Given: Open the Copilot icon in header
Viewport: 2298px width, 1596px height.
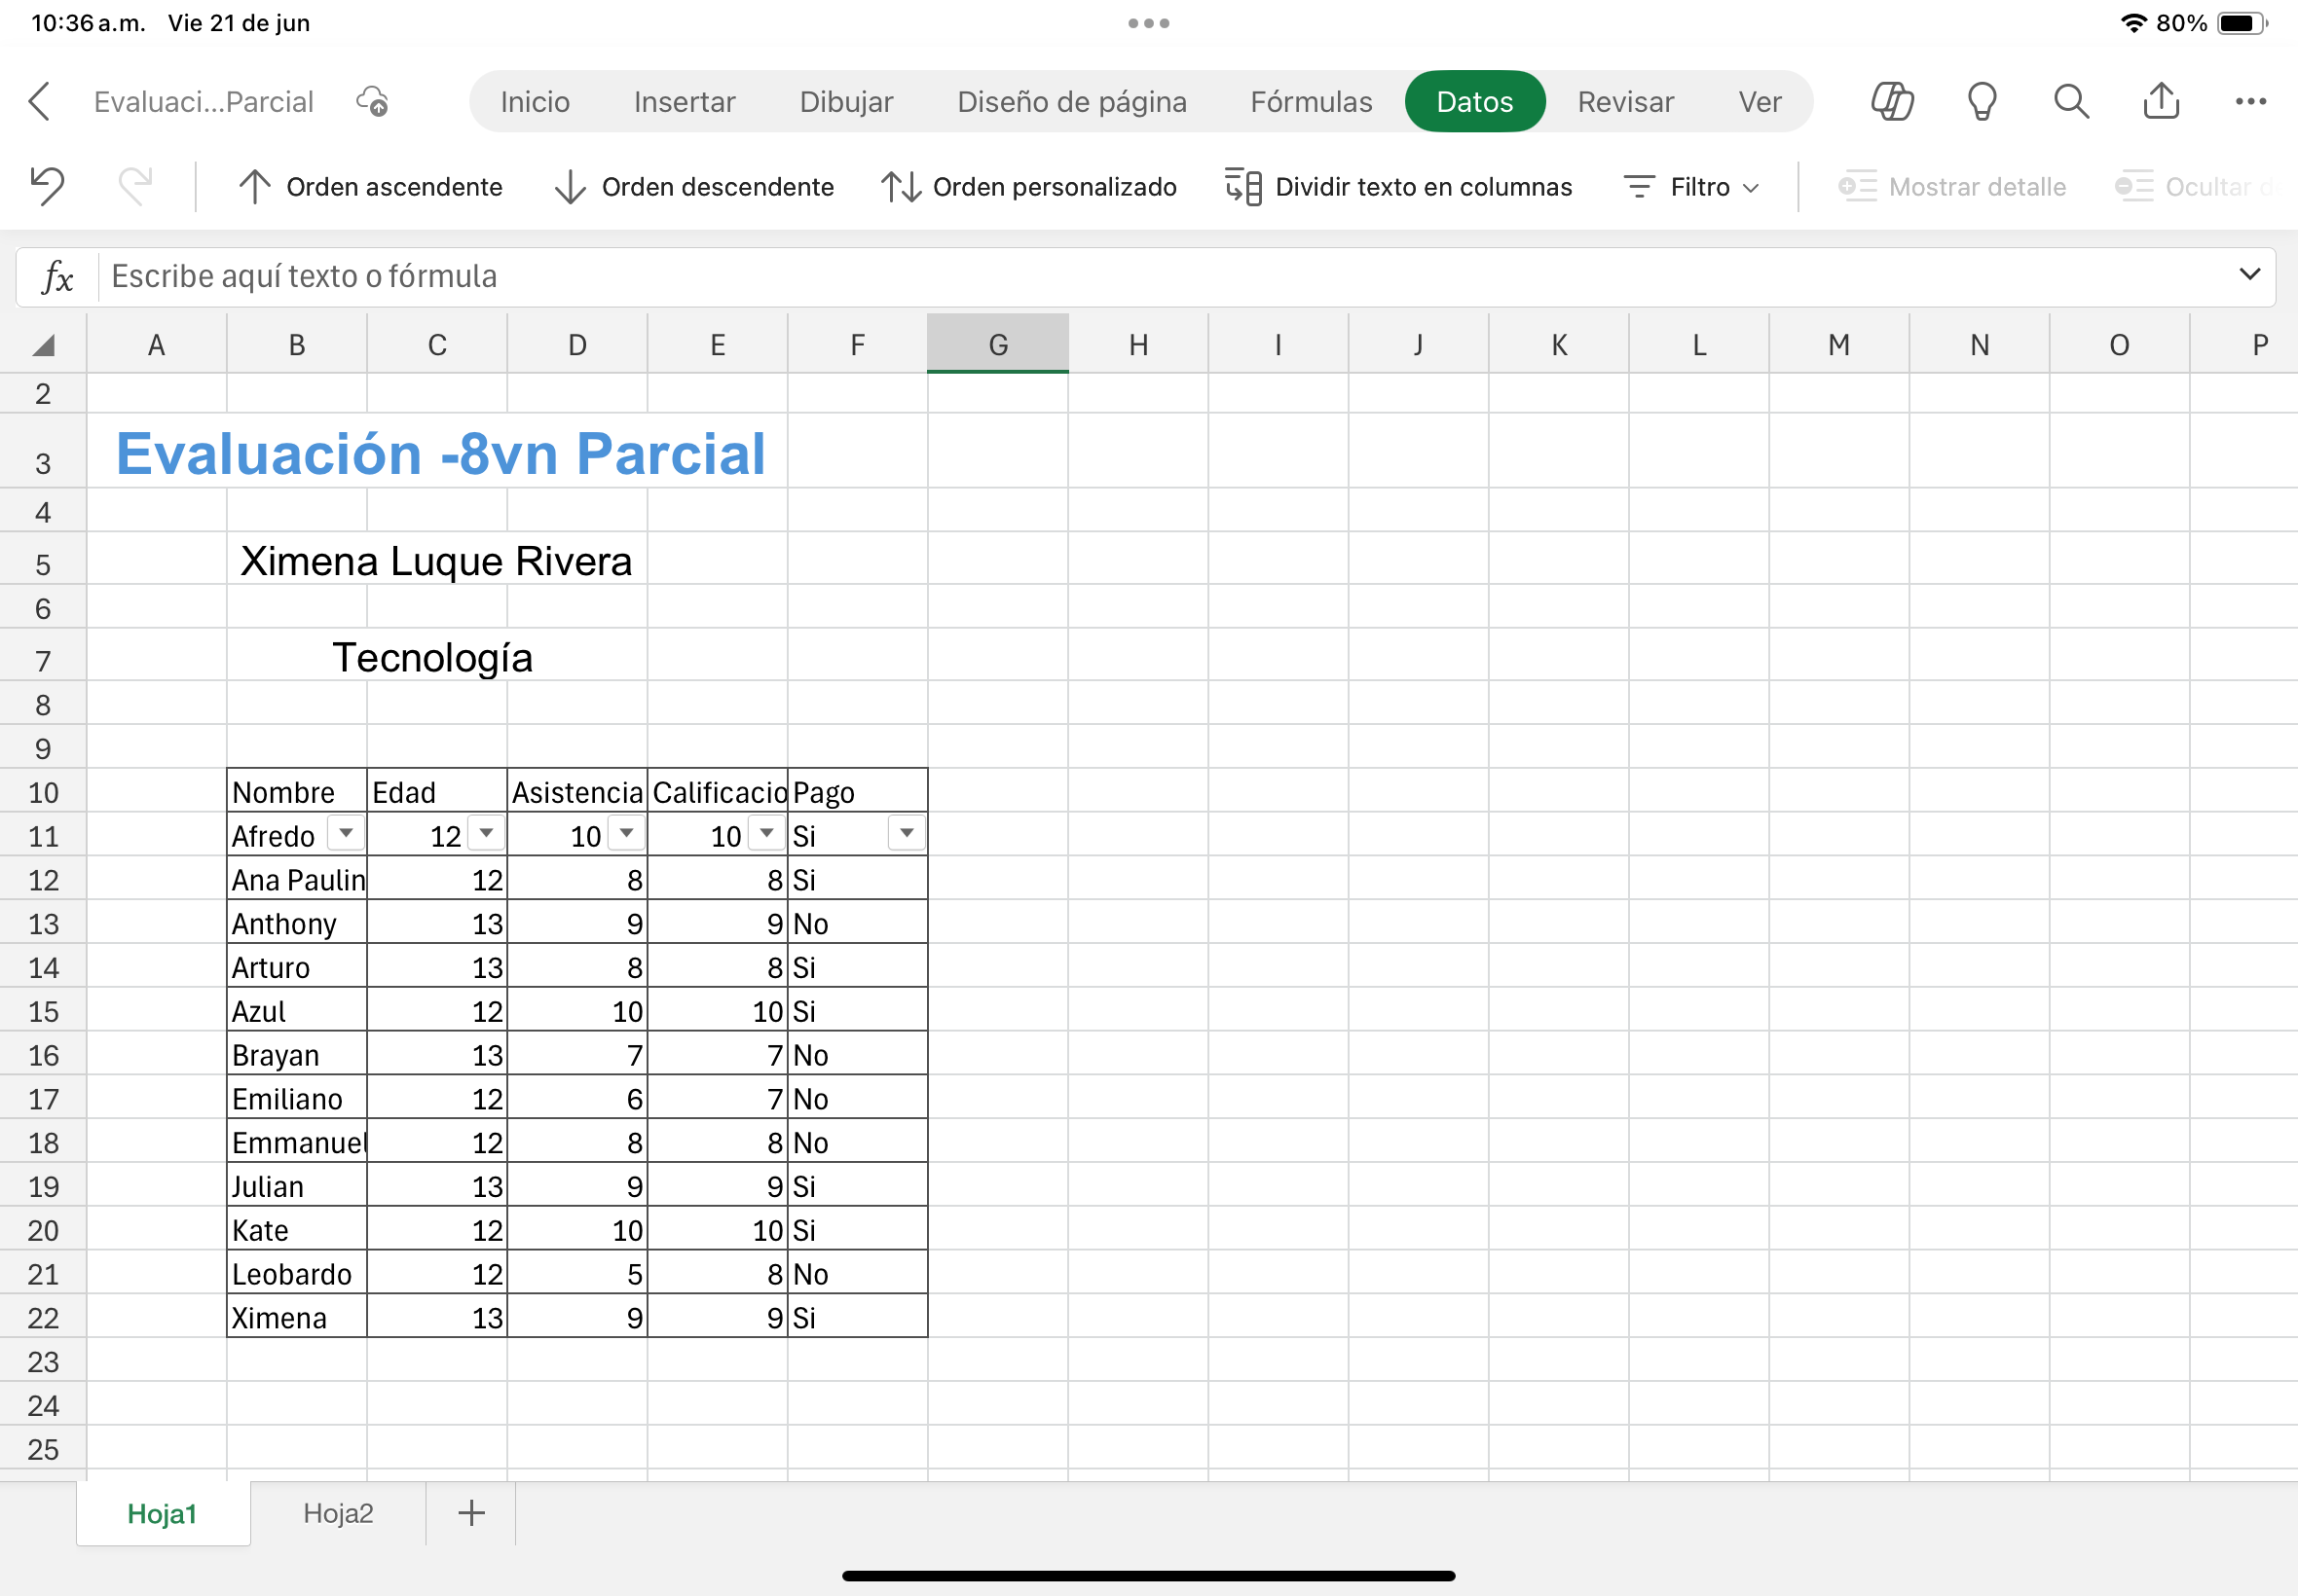Looking at the screenshot, I should coord(1892,101).
